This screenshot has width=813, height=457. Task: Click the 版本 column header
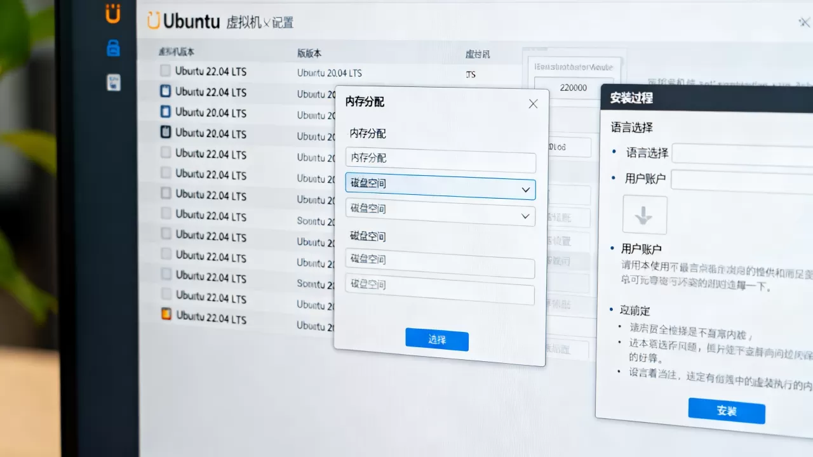pyautogui.click(x=309, y=53)
